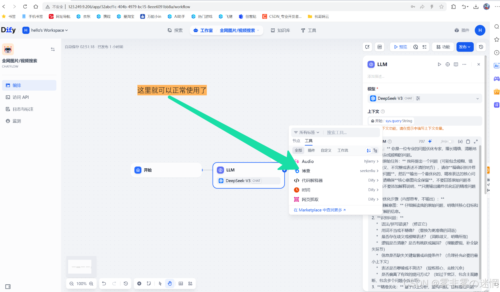Add a node with plus button

pyautogui.click(x=139, y=284)
